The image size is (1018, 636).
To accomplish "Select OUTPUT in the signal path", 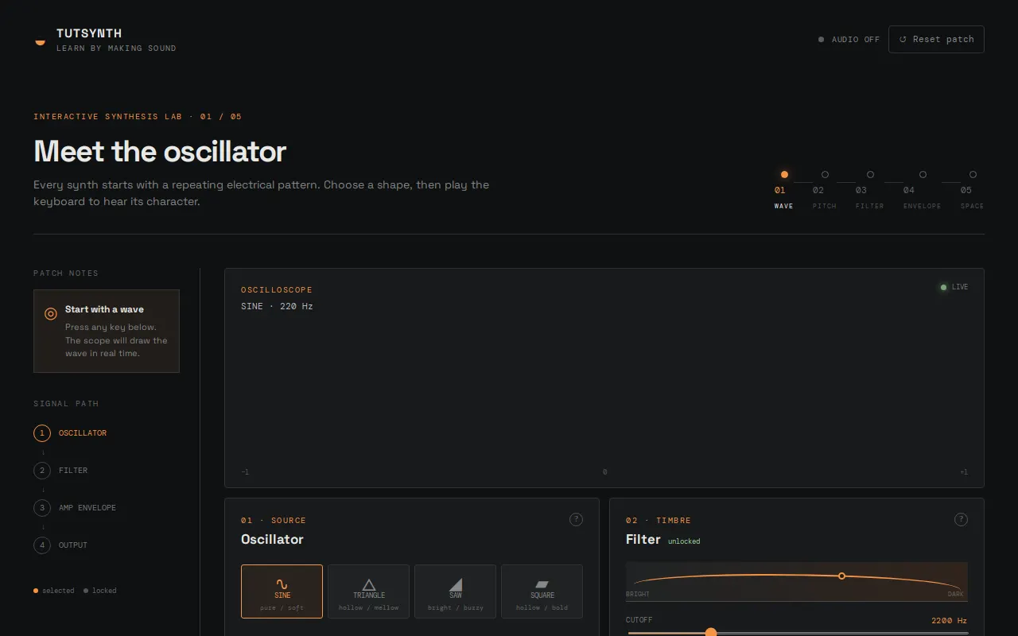I will [61, 545].
